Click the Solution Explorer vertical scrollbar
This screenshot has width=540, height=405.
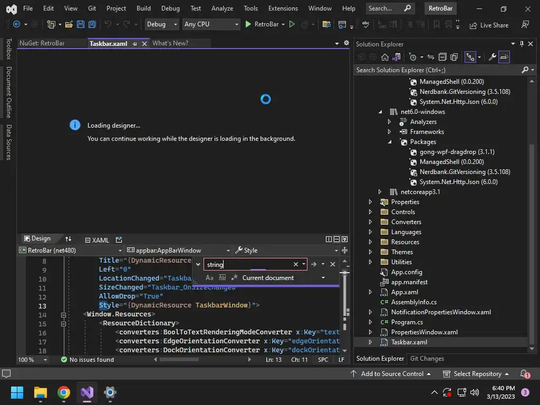(532, 245)
